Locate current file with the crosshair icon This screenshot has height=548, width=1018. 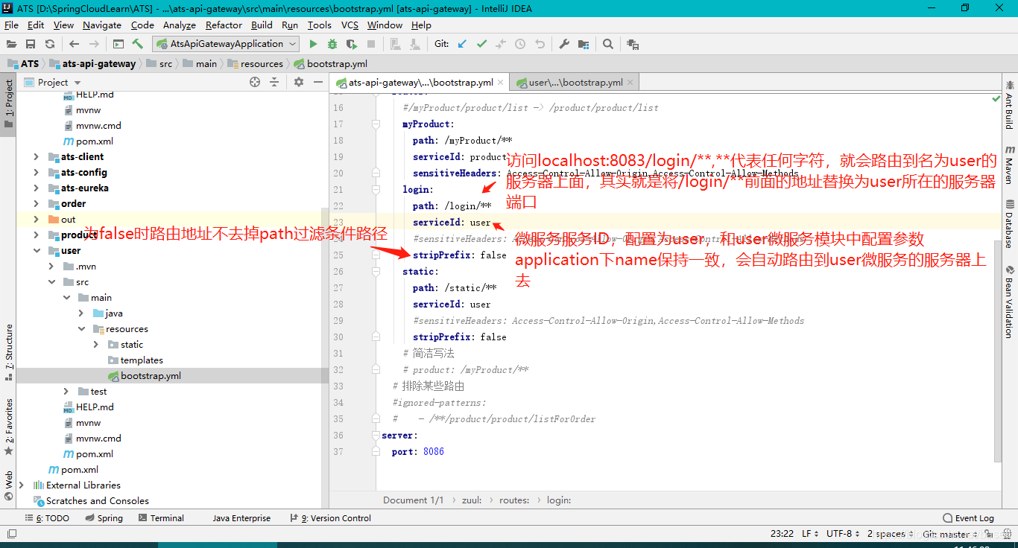click(x=255, y=82)
